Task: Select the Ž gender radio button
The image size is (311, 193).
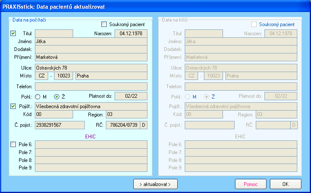Action: click(x=57, y=96)
